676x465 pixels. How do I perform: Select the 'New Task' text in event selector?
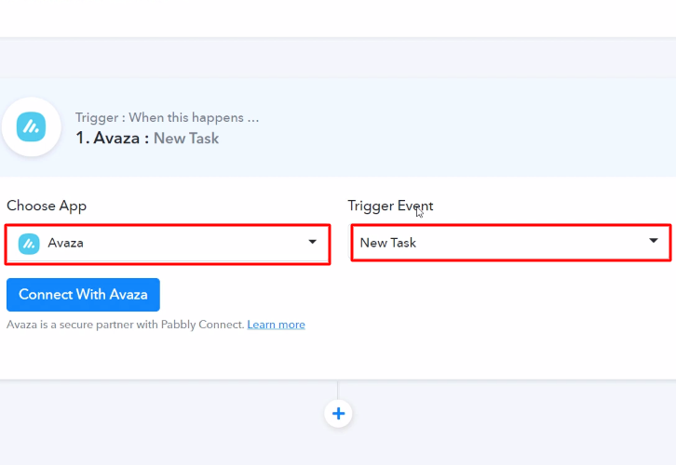388,243
